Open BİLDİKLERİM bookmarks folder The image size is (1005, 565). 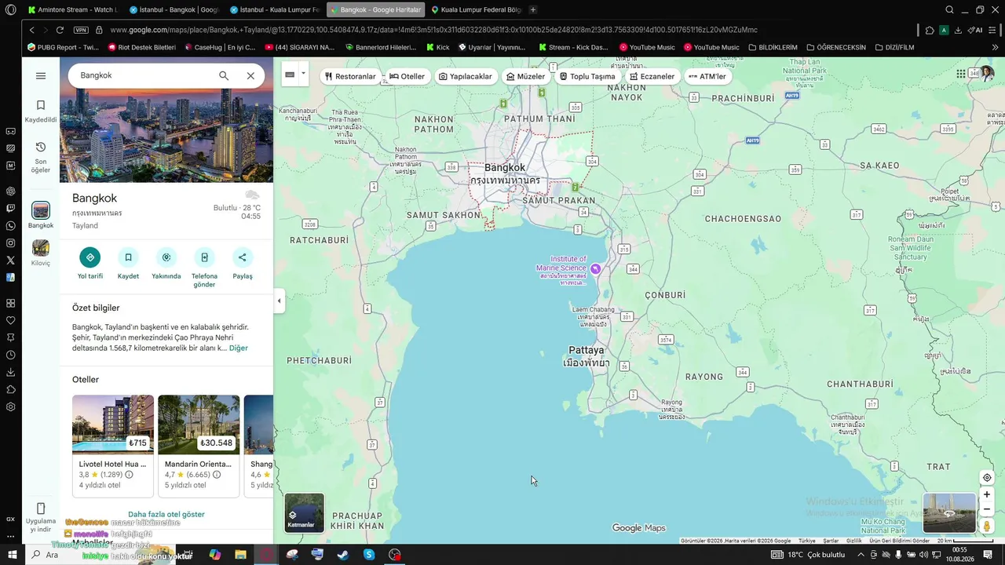(x=773, y=47)
